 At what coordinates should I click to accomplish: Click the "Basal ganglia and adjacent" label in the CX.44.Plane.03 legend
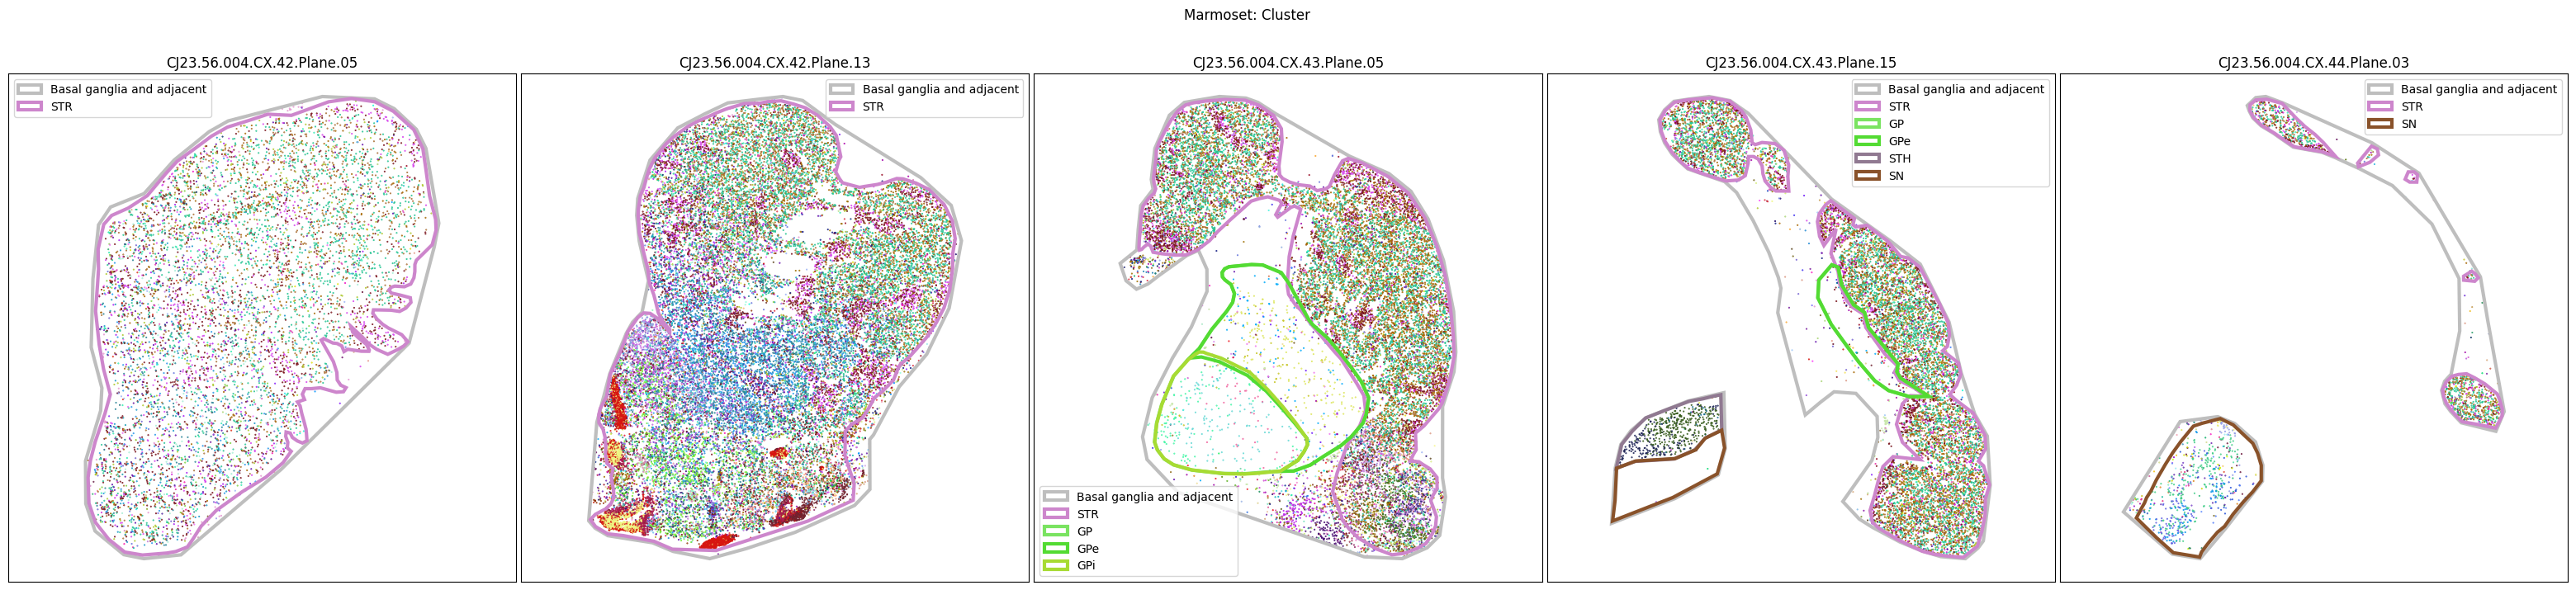tap(2478, 89)
